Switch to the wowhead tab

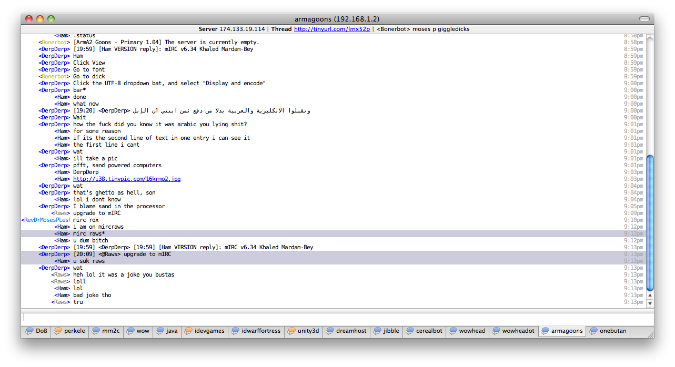tap(472, 331)
